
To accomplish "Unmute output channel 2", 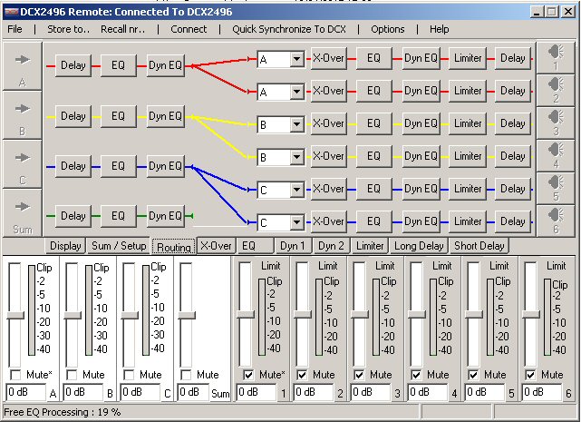I will [302, 375].
